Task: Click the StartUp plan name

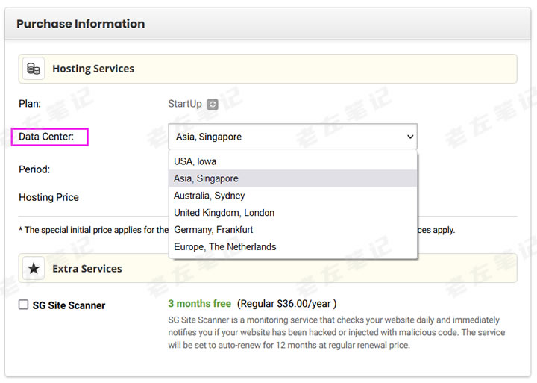Action: tap(185, 104)
